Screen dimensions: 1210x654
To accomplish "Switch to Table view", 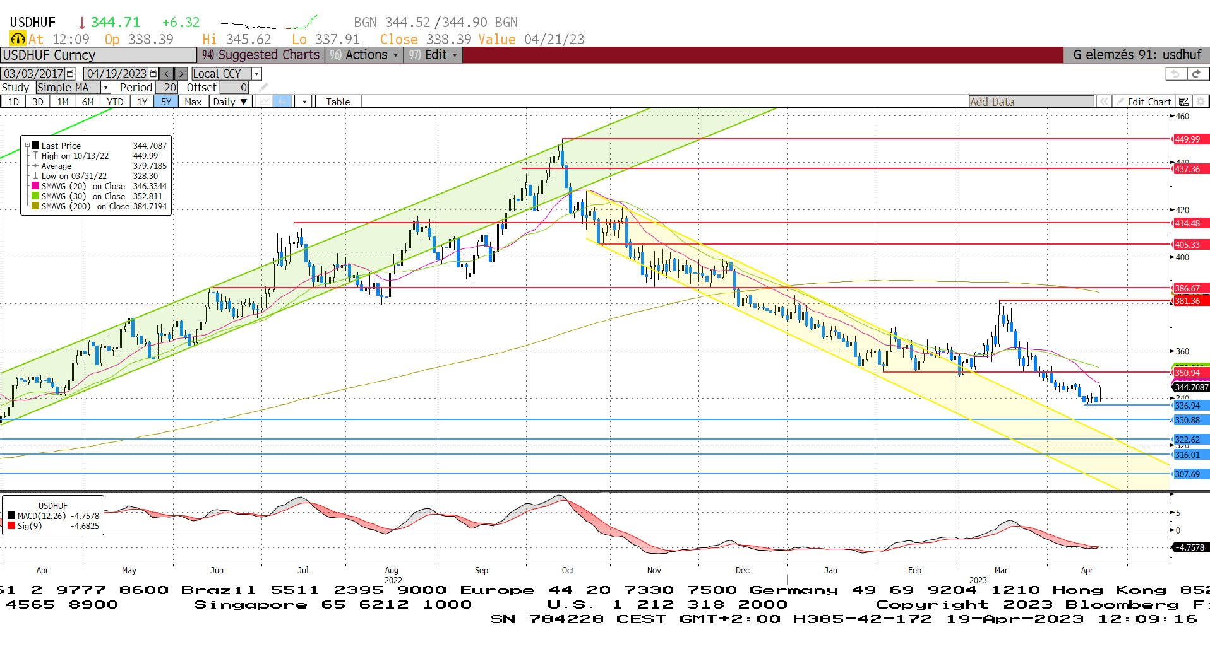I will click(338, 102).
